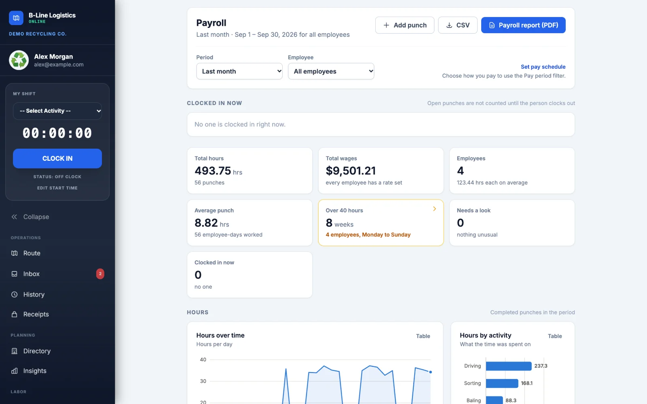
Task: Click the B-Line Logistics logo icon
Action: [x=16, y=18]
